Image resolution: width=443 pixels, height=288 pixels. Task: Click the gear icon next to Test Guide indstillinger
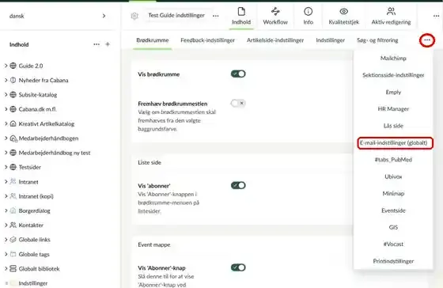tap(134, 16)
